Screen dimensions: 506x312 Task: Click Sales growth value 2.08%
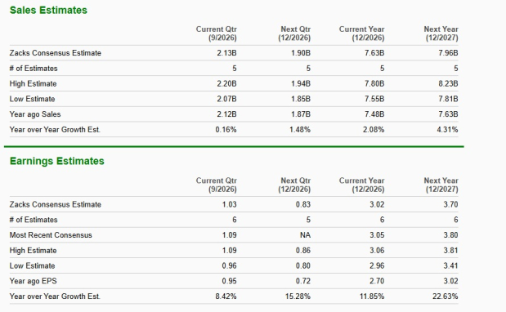tap(374, 130)
